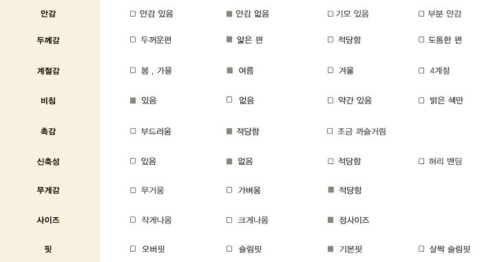482x262 pixels.
Task: Tick the 부분 안감 checkbox
Action: click(x=421, y=14)
